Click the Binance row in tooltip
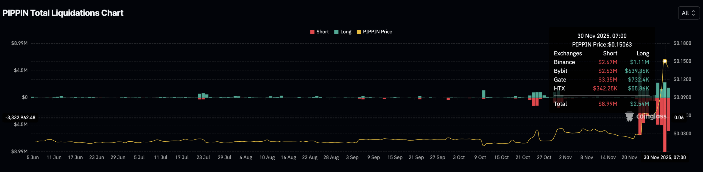Image resolution: width=703 pixels, height=172 pixels. coord(601,62)
